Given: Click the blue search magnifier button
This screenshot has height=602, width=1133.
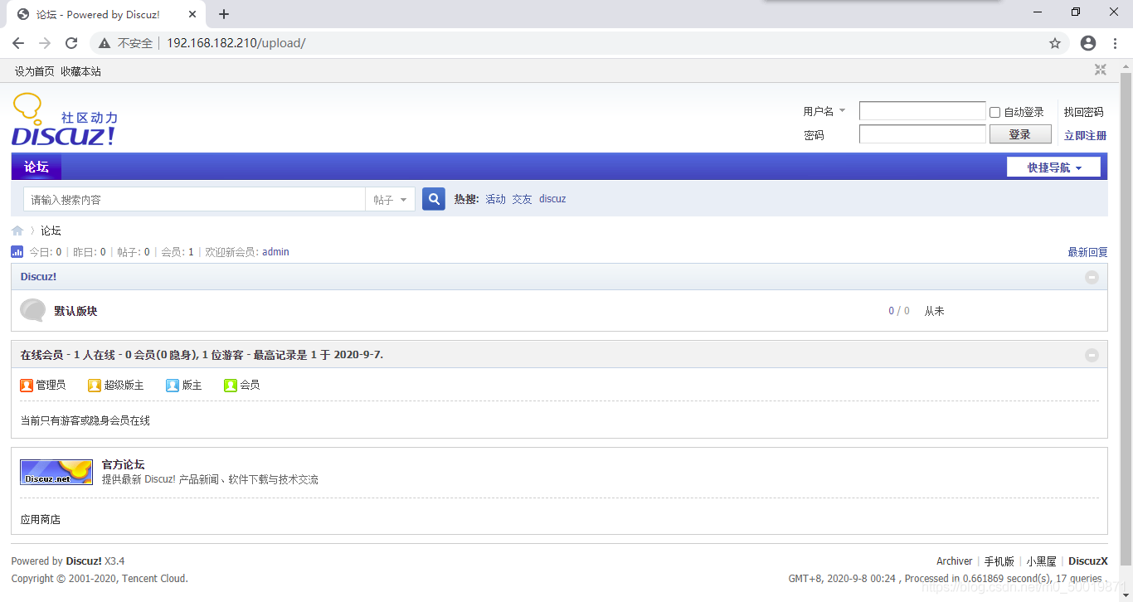Looking at the screenshot, I should click(x=434, y=199).
